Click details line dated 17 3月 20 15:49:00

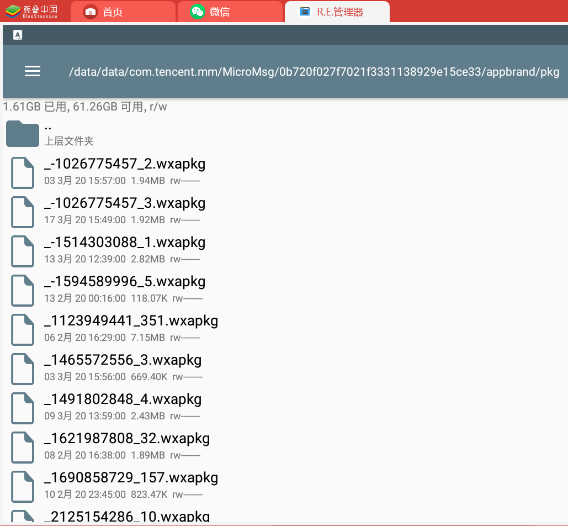coord(122,220)
